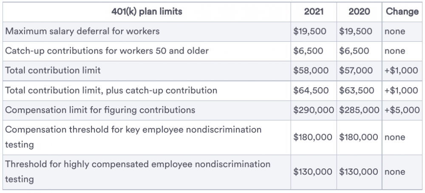Click the $290,000 compensation limit cell

click(314, 110)
